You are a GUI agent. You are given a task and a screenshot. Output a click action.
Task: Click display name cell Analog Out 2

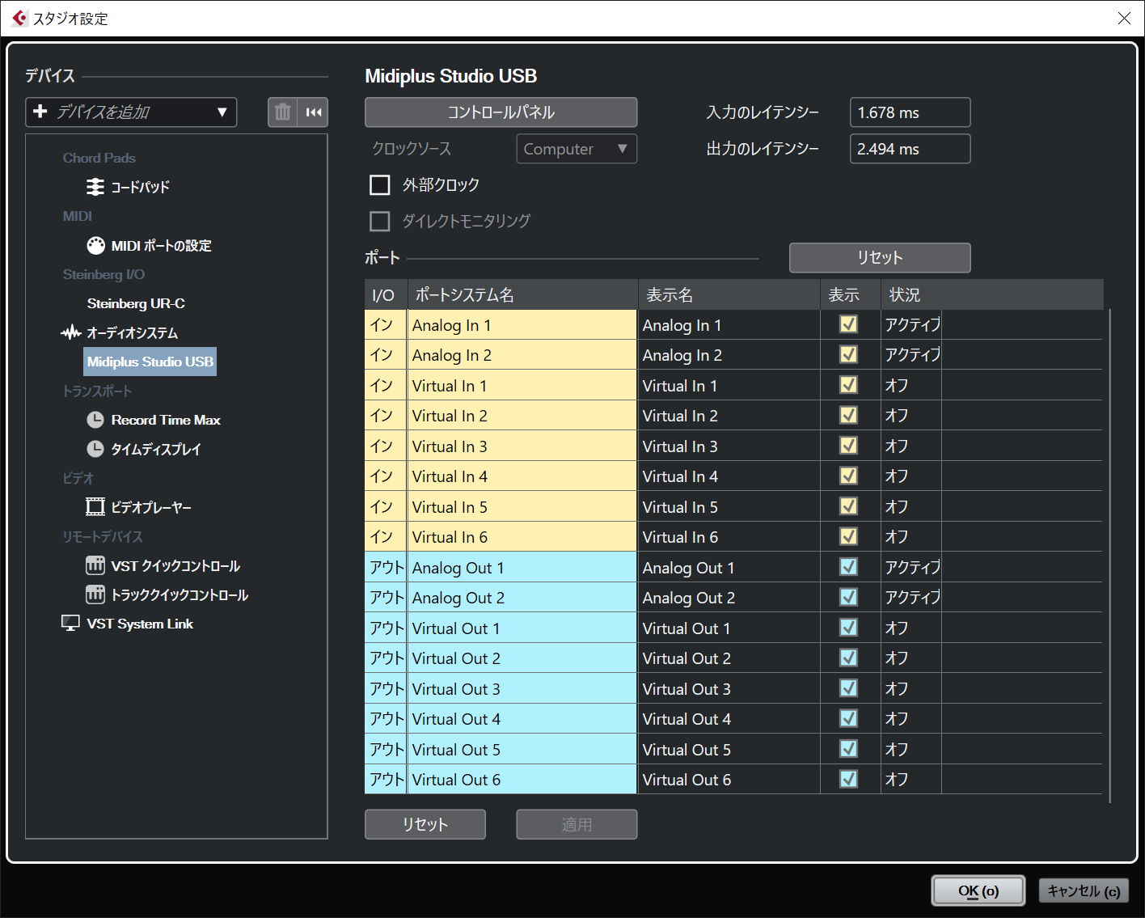(729, 598)
